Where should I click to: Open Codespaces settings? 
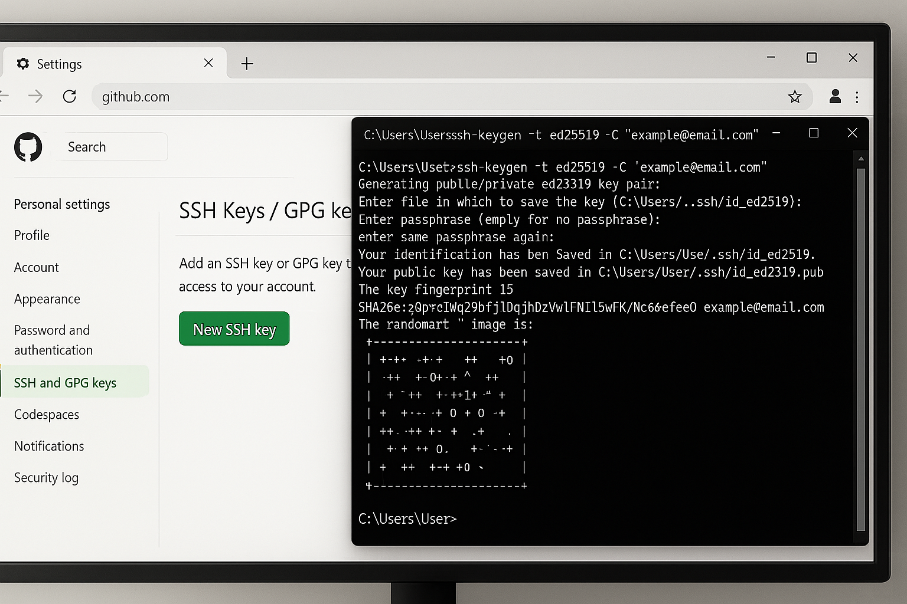click(x=47, y=415)
